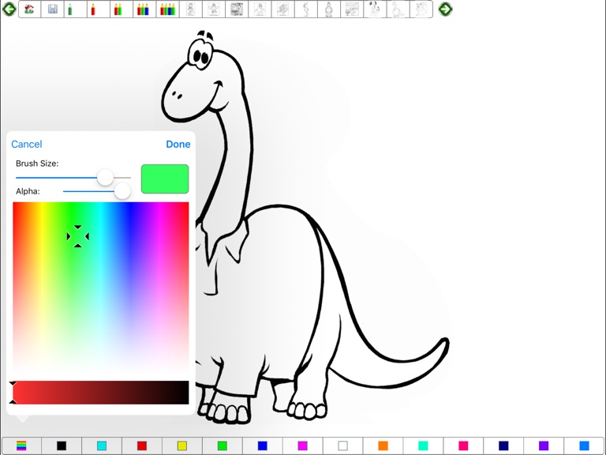The height and width of the screenshot is (455, 606).
Task: Click the red-to-black brightness bar
Action: 101,393
